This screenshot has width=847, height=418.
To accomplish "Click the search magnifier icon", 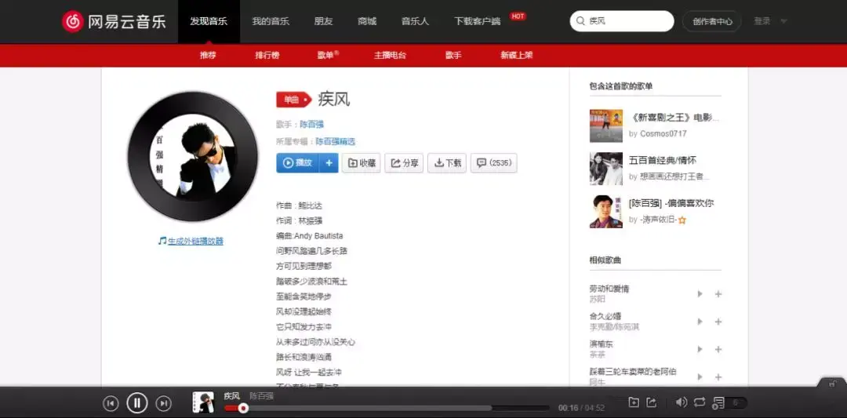I will tap(580, 21).
